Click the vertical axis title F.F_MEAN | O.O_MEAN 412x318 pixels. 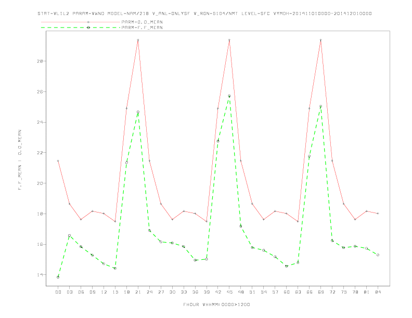click(20, 160)
